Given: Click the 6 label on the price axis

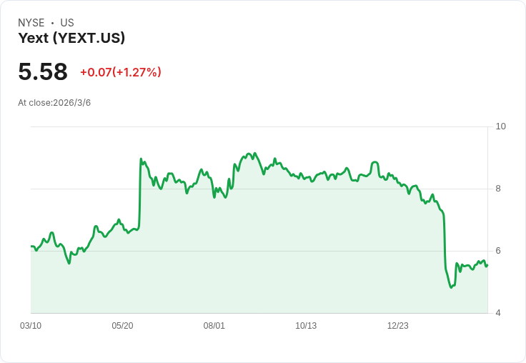Looking at the screenshot, I should [x=498, y=251].
